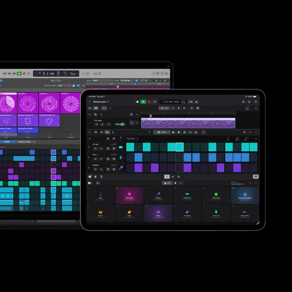Select Trap Beat 3 loop cell on Mac
Screen dimensions: 292x292
tap(50, 103)
